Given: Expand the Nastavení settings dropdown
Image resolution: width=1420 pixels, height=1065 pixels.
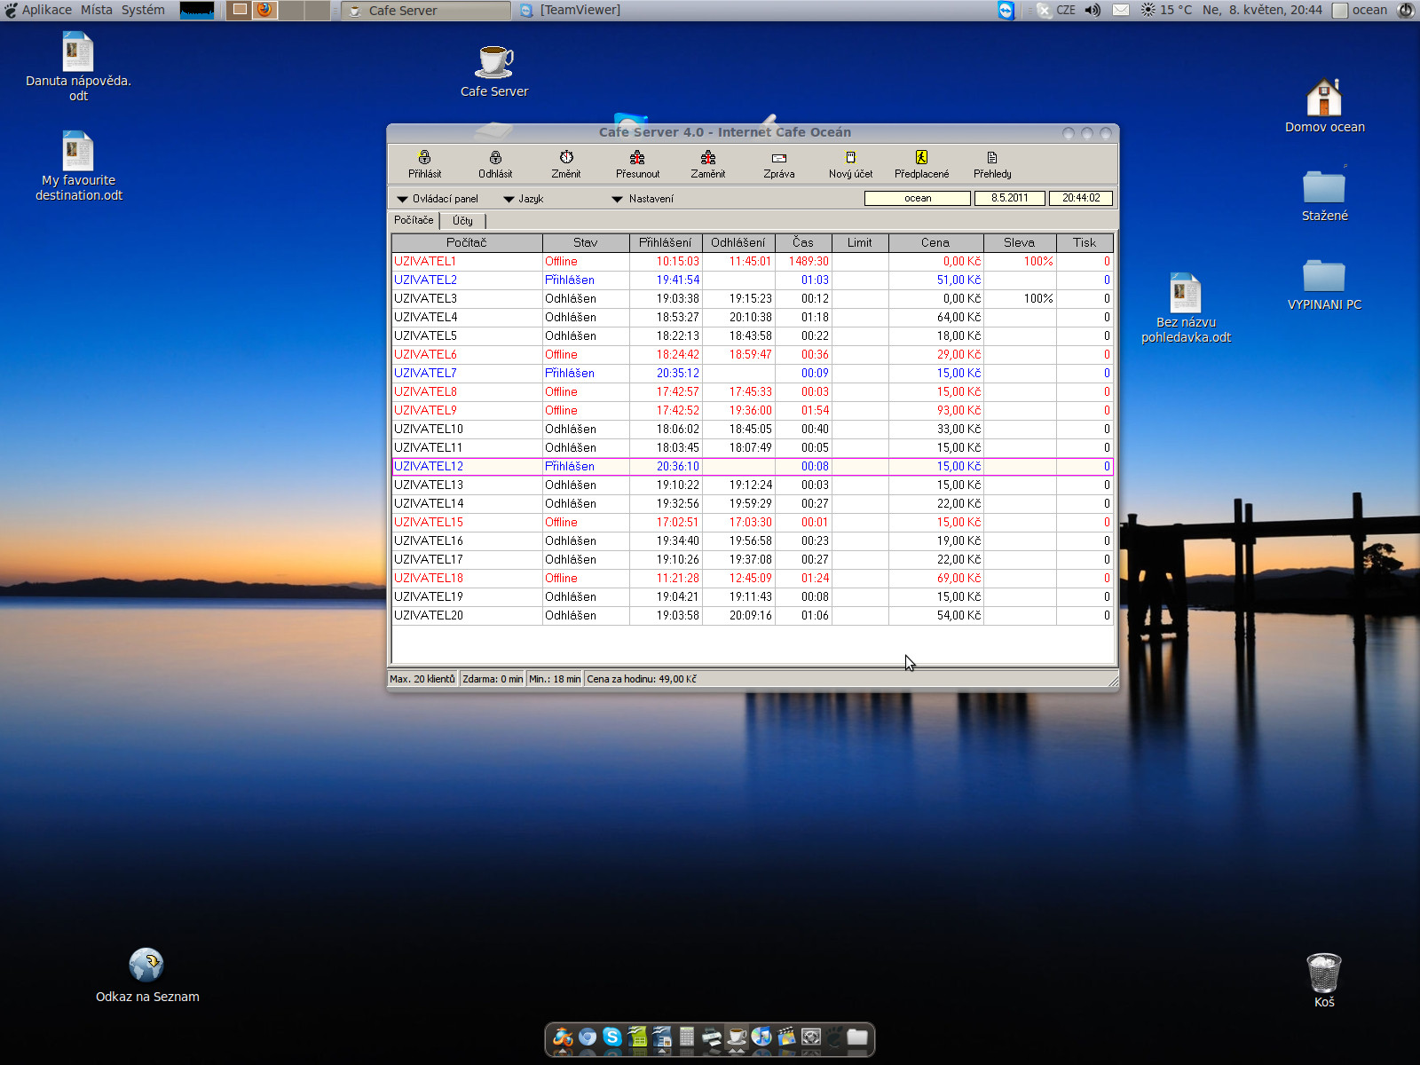Looking at the screenshot, I should (x=643, y=199).
